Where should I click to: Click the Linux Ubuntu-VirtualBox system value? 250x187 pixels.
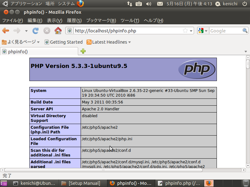click(x=148, y=93)
